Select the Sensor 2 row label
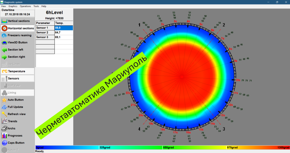This screenshot has width=290, height=153. 45,32
